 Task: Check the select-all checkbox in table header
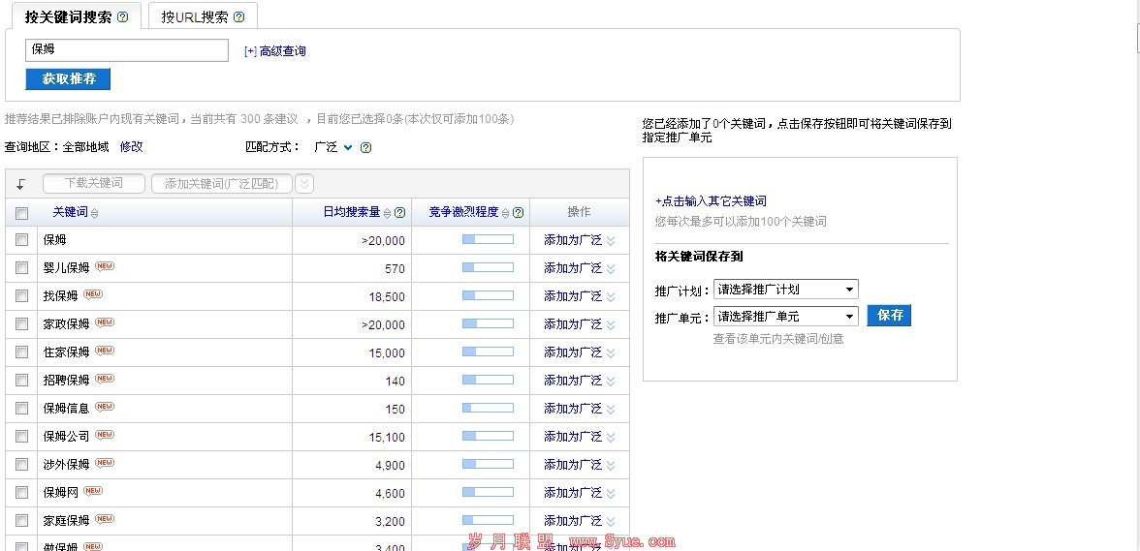pyautogui.click(x=22, y=213)
